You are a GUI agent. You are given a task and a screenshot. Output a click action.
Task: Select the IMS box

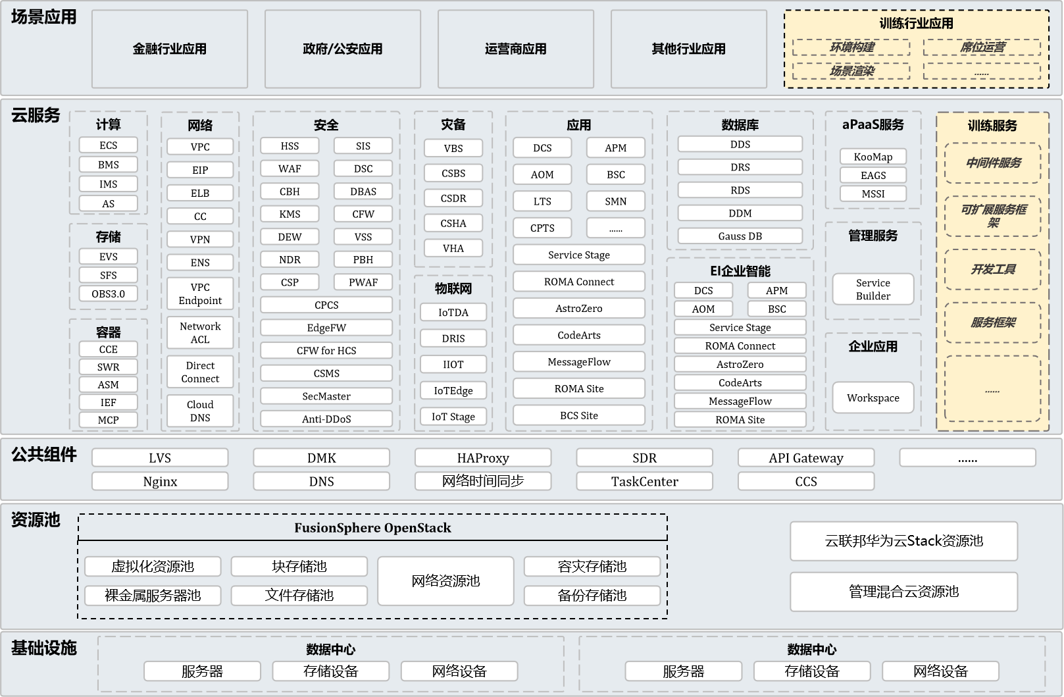point(109,184)
